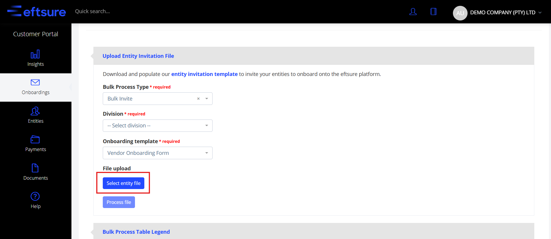This screenshot has width=551, height=239.
Task: Click the Upload Entity Invitation File header
Action: (138, 56)
